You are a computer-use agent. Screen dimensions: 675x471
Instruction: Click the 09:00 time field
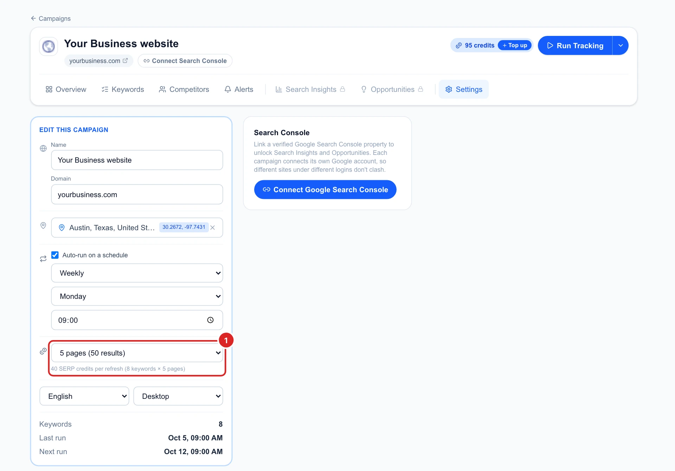(137, 320)
